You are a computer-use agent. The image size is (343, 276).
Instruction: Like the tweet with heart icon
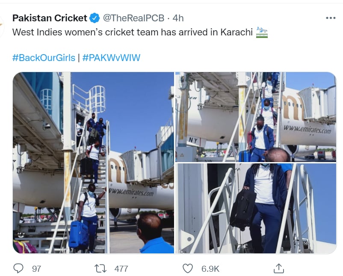coord(188,269)
